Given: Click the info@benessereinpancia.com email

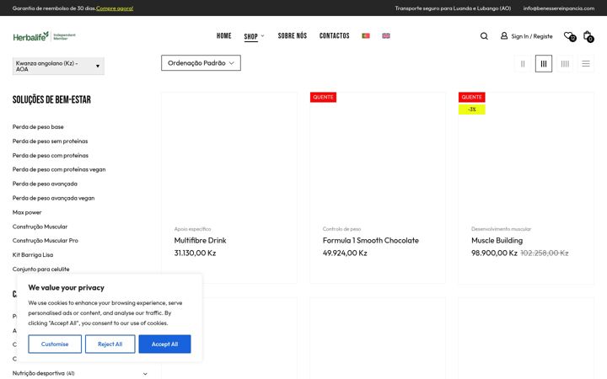Looking at the screenshot, I should click(x=559, y=8).
